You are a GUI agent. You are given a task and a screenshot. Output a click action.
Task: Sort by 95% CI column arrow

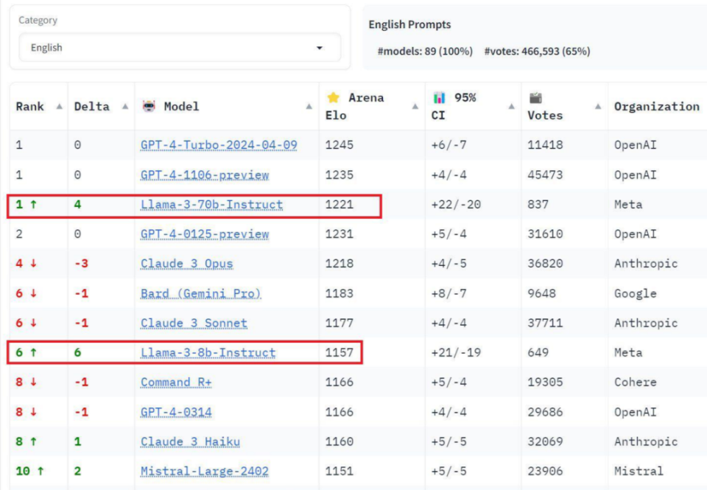(x=511, y=107)
